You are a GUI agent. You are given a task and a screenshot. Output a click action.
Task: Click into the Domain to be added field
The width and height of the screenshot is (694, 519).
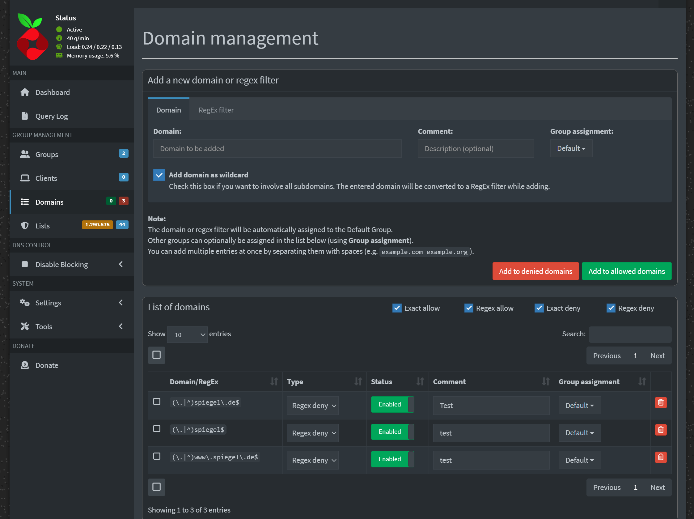pyautogui.click(x=277, y=149)
